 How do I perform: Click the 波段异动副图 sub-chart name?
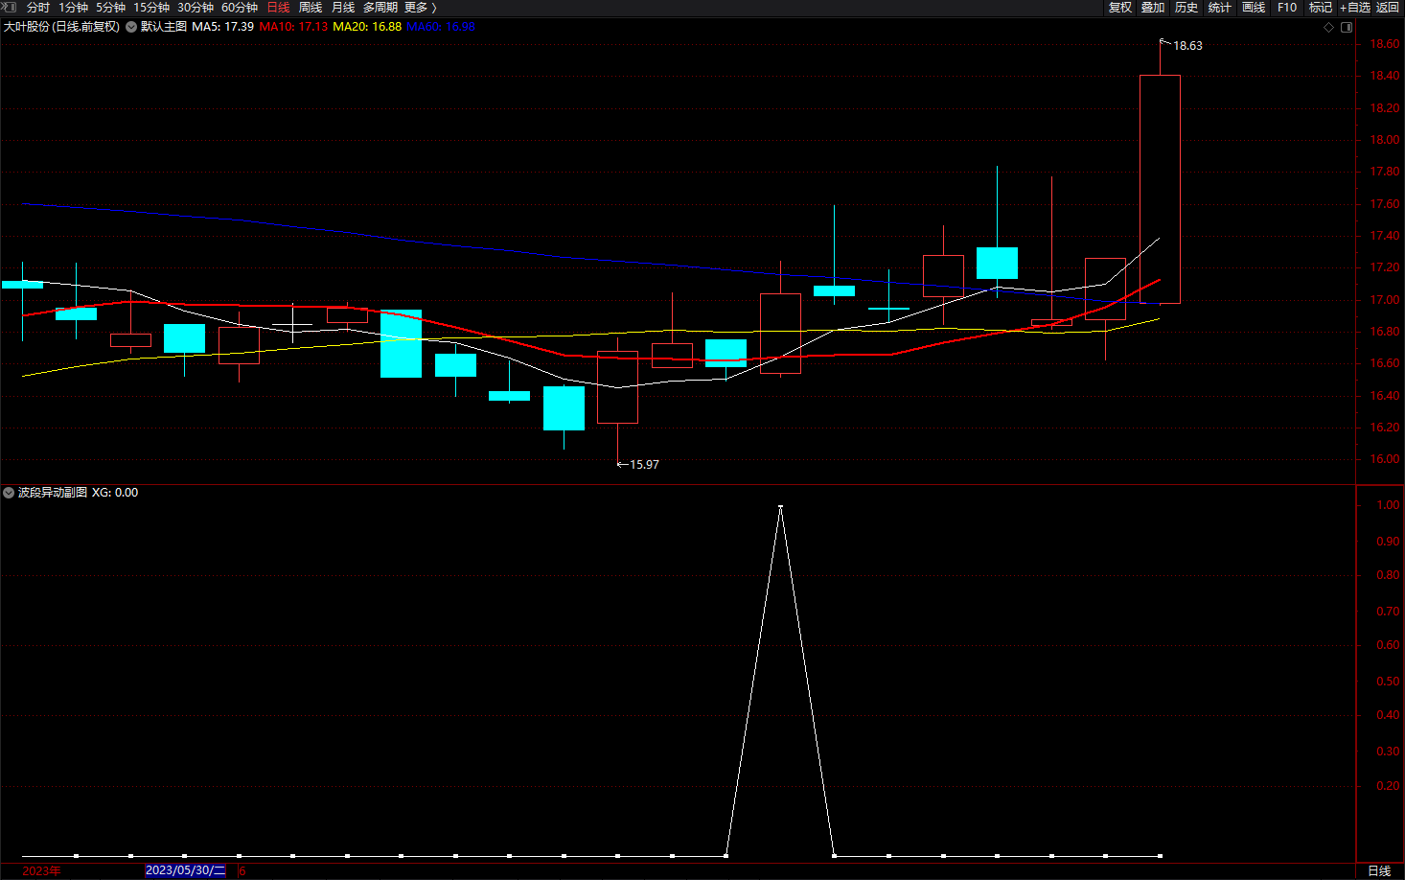tap(53, 493)
